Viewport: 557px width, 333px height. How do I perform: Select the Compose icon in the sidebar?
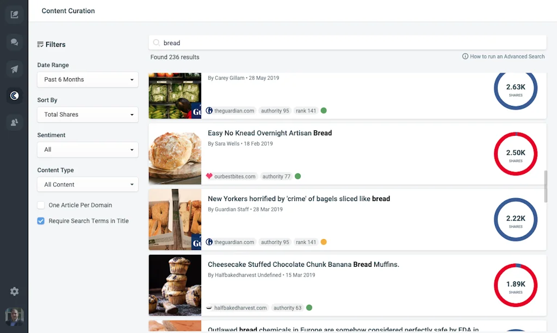[x=14, y=14]
